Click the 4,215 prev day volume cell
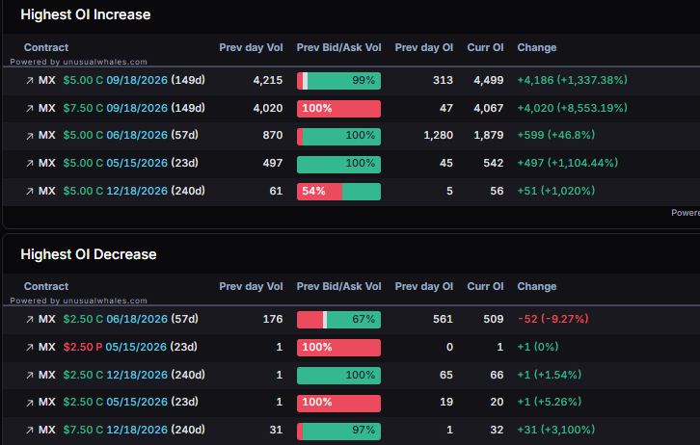 (268, 80)
